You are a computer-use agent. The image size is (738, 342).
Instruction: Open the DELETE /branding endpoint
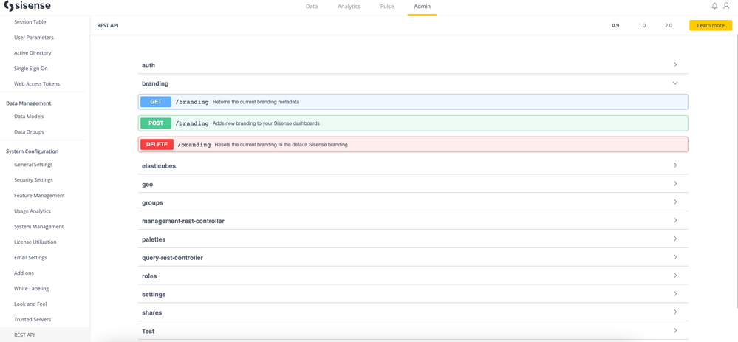412,145
